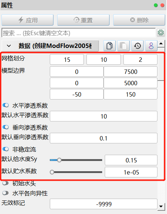Click the green dot panel button
The width and height of the screenshot is (167, 214).
156,5
